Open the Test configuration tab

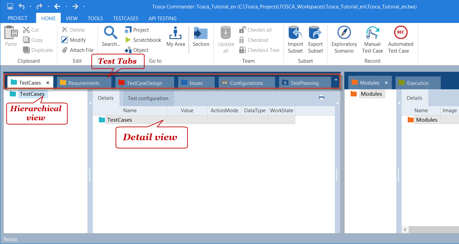(148, 98)
